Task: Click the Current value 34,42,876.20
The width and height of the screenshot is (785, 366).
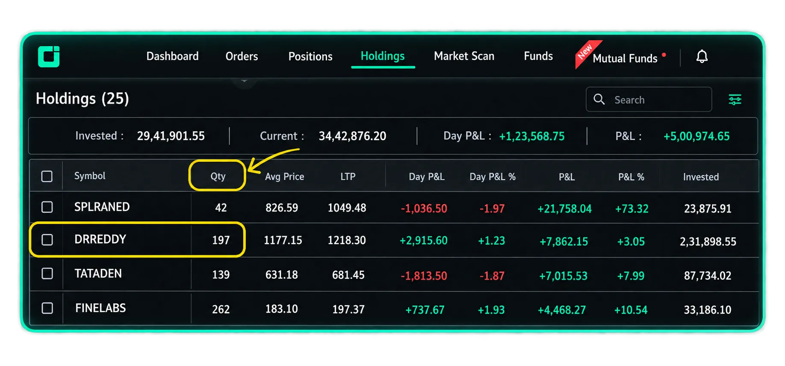Action: [352, 136]
